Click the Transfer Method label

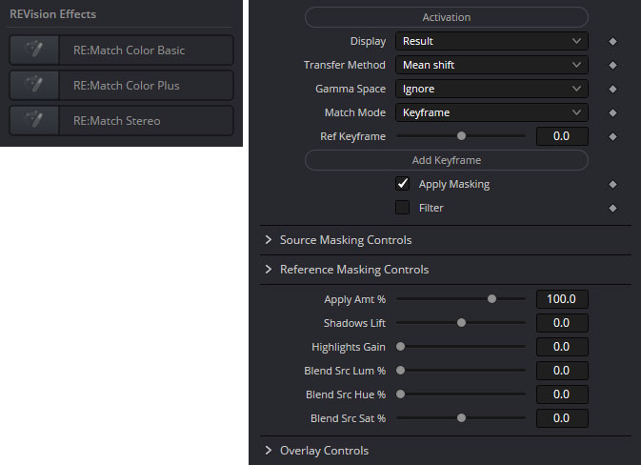345,65
